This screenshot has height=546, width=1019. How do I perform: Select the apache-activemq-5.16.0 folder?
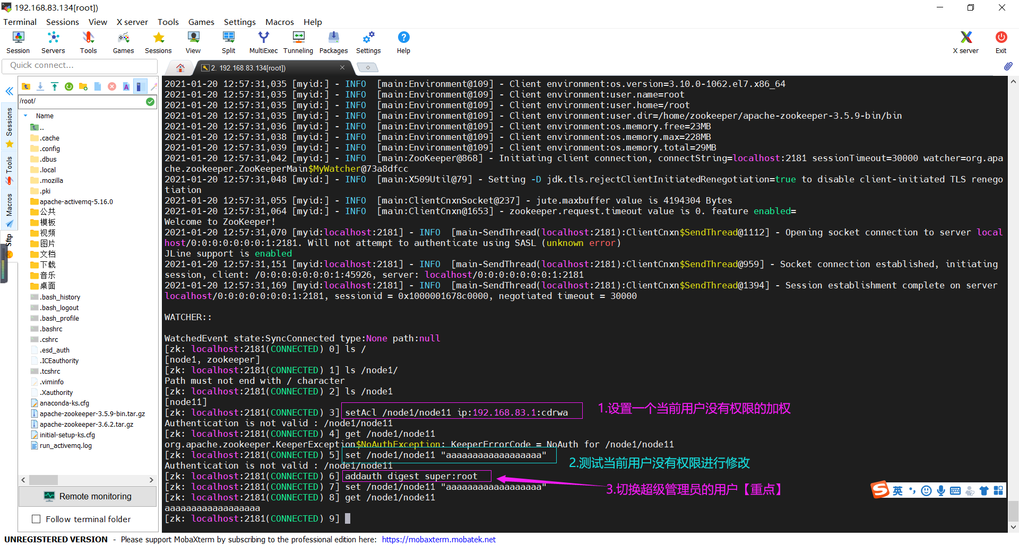click(x=72, y=201)
